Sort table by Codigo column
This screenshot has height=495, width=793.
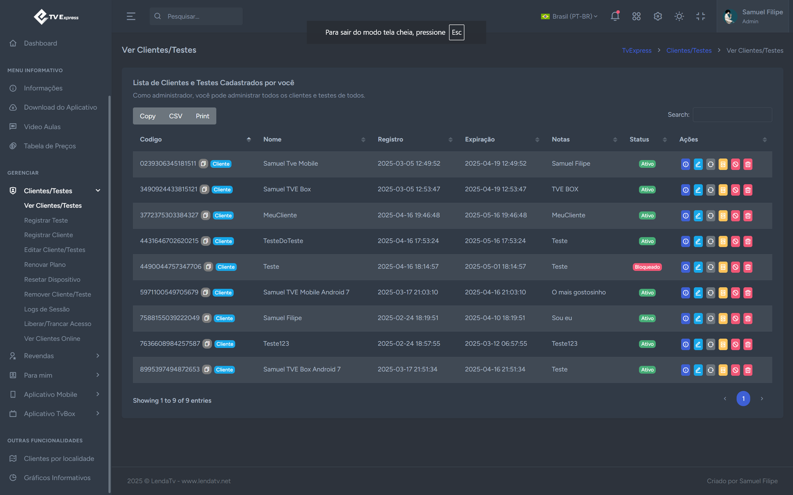point(195,140)
